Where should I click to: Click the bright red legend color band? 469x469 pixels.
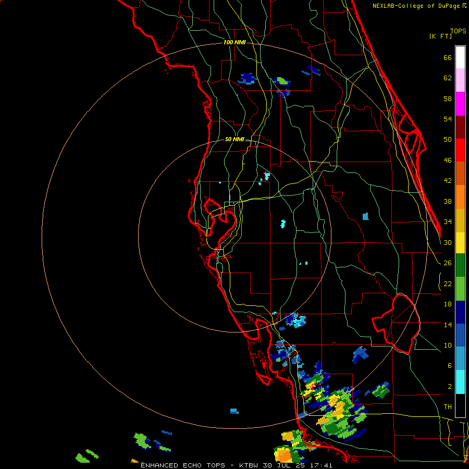(460, 150)
